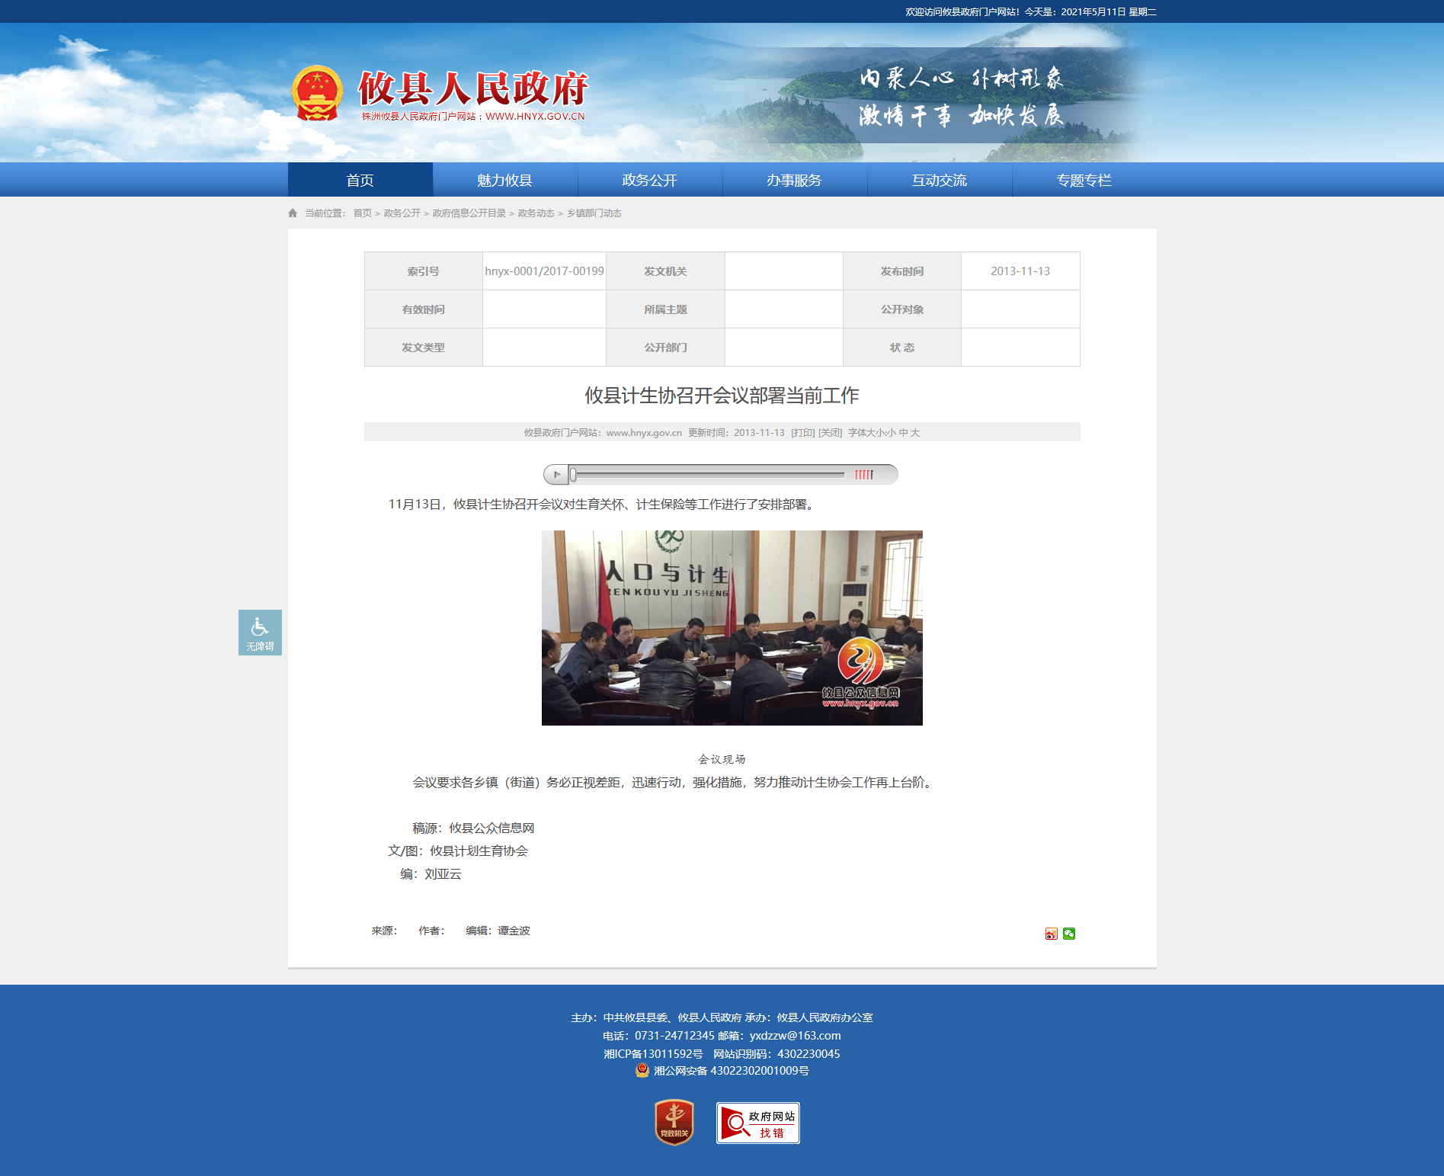Share the article via WeChat icon
Screen dimensions: 1444x1176
point(1069,934)
